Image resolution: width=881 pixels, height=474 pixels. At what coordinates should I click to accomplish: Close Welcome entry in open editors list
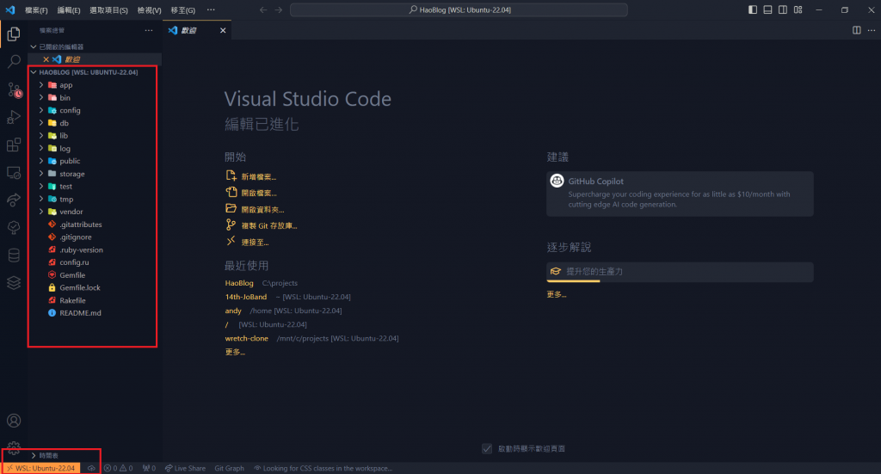[46, 59]
